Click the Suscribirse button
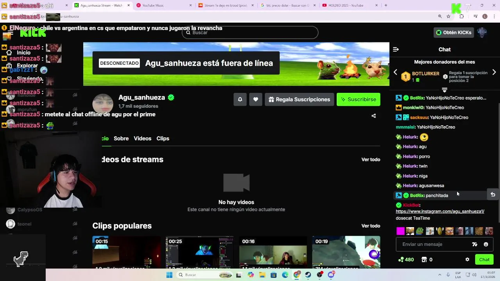This screenshot has height=281, width=500. coord(358,100)
